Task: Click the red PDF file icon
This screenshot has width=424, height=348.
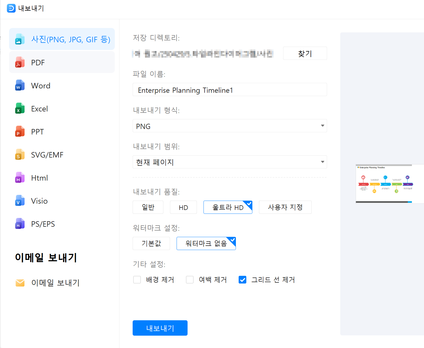Action: click(x=20, y=62)
